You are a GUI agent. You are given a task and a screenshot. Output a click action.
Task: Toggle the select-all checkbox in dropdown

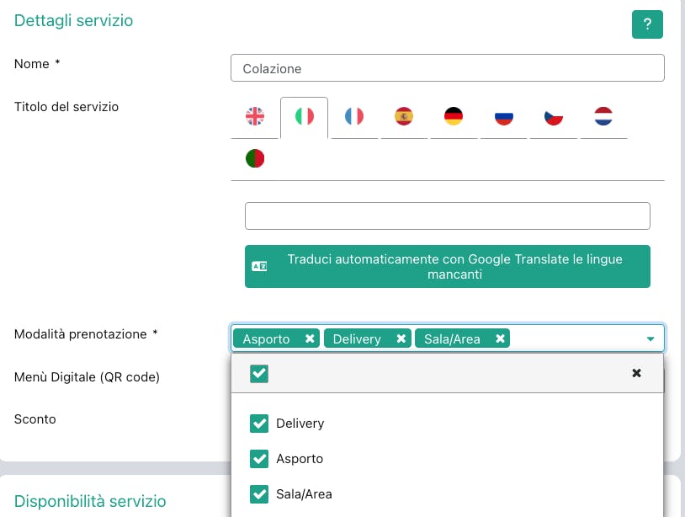pyautogui.click(x=259, y=374)
